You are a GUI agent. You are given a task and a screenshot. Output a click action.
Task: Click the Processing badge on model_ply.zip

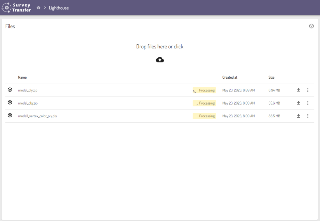204,90
